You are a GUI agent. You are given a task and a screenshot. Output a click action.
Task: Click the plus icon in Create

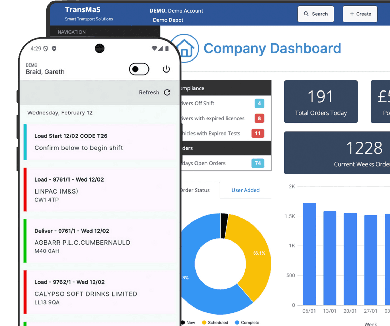(352, 14)
